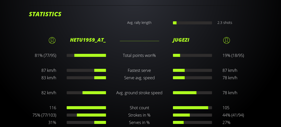Click the profile icon beside JUGEZI

point(227,40)
